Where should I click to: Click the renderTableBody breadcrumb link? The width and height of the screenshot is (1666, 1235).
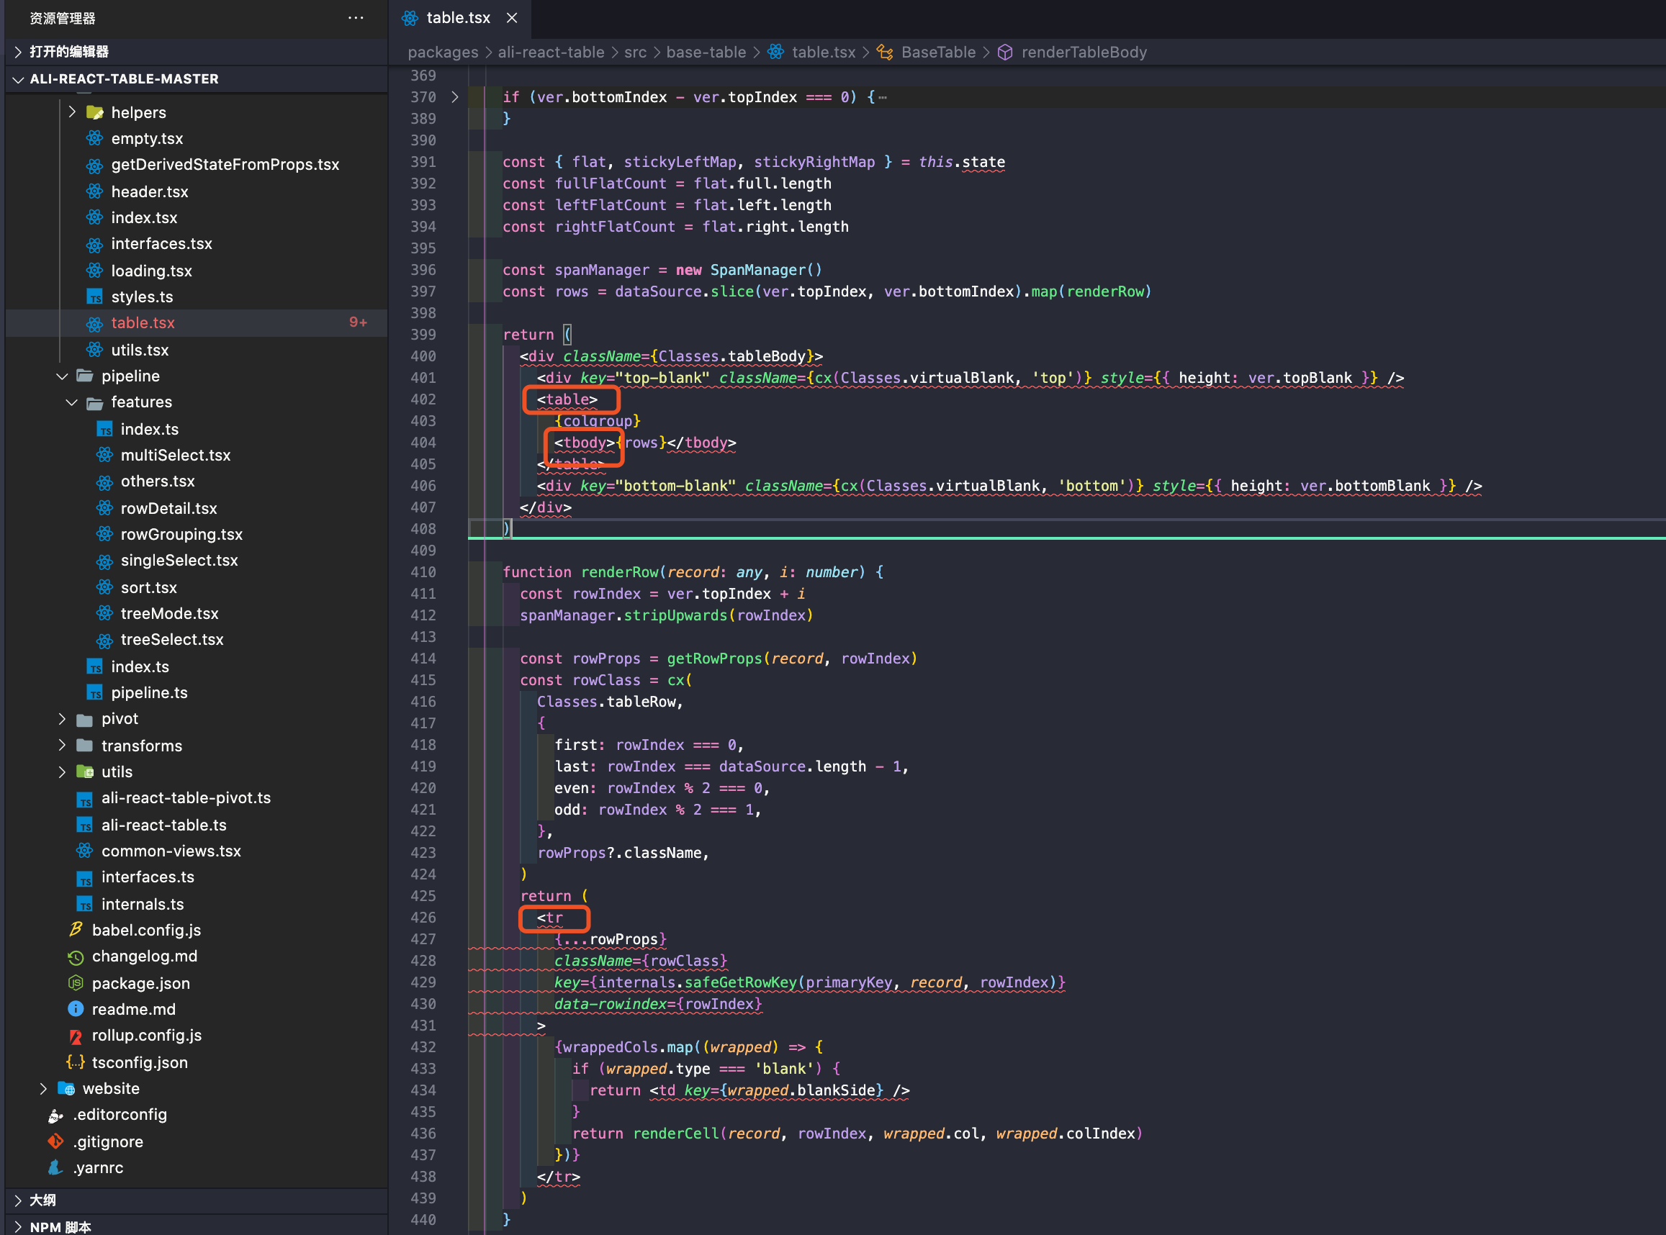1084,52
